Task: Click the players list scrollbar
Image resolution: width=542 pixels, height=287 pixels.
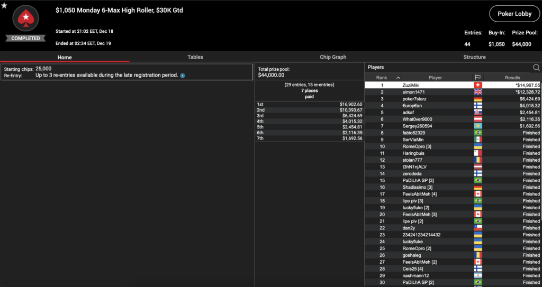Action: [540, 159]
